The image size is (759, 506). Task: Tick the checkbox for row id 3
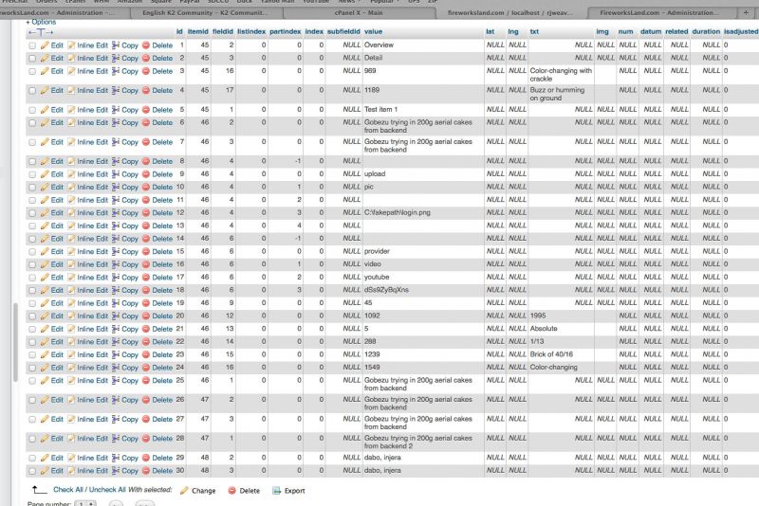coord(32,71)
